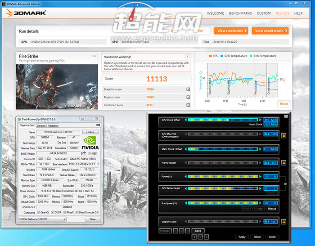Click Close button in GPU-Z window
The height and width of the screenshot is (246, 315).
click(92, 219)
